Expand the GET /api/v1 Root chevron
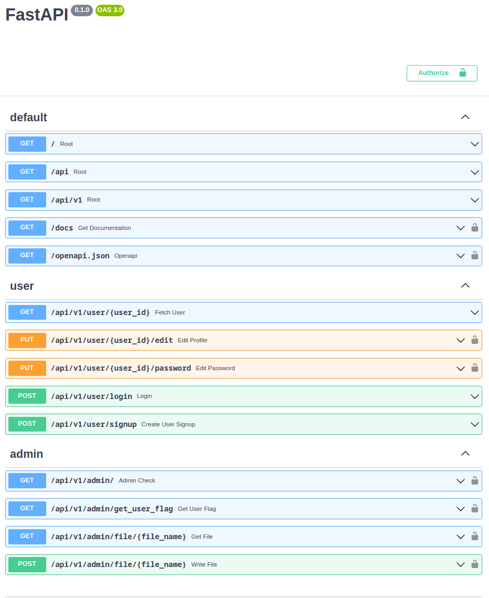 pyautogui.click(x=474, y=200)
